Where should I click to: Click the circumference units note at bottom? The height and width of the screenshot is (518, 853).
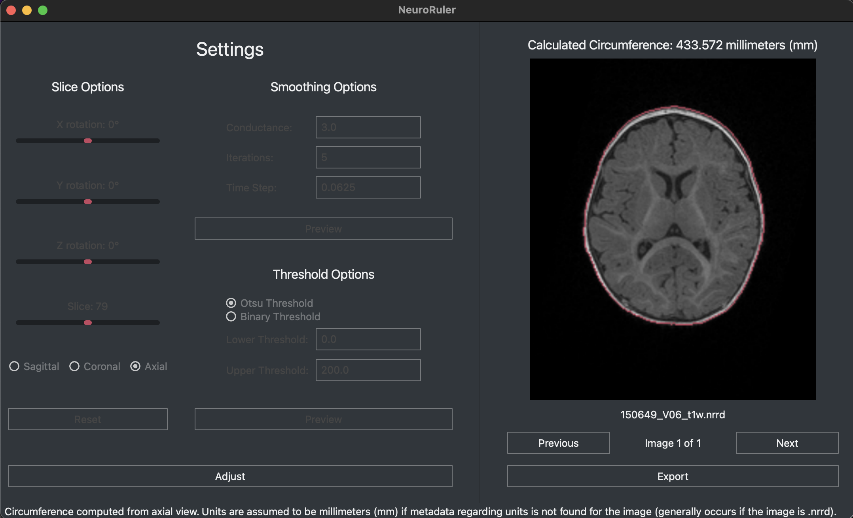421,511
